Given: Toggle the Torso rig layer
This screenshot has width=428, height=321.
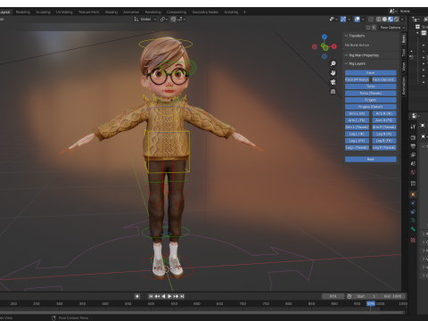Looking at the screenshot, I should click(371, 86).
